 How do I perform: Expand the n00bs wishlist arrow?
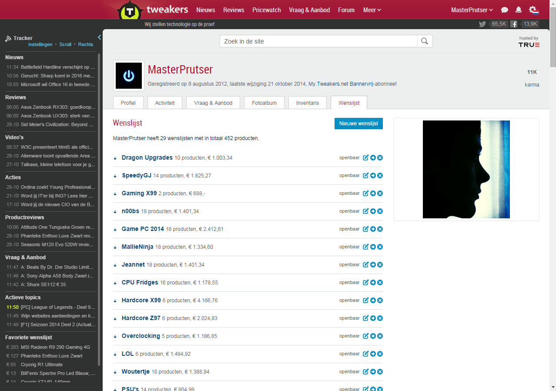(115, 212)
